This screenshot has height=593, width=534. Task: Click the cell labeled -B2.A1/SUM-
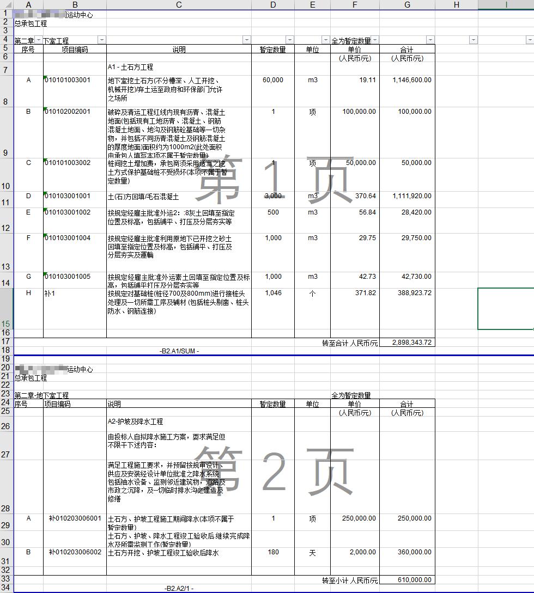click(178, 351)
